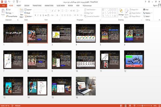Open the Select dropdown in Editing group
This screenshot has width=161, height=107.
[x=147, y=16]
